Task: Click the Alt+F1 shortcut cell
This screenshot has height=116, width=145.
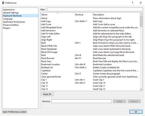Action: tap(78, 58)
